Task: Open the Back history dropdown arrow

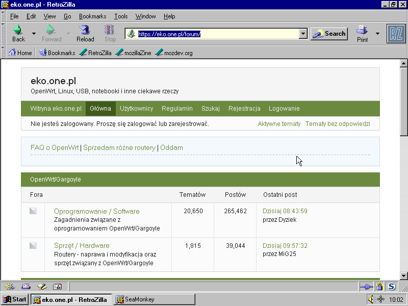Action: point(34,33)
